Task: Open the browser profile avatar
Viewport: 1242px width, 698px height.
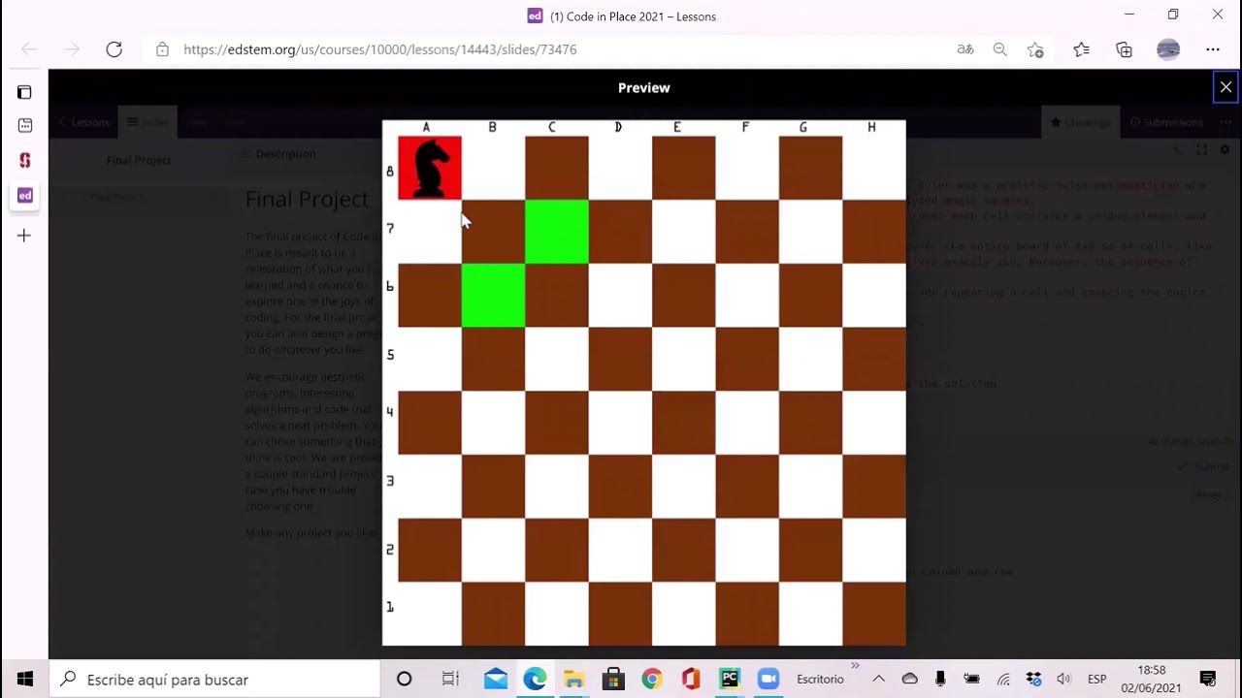Action: 1168,49
